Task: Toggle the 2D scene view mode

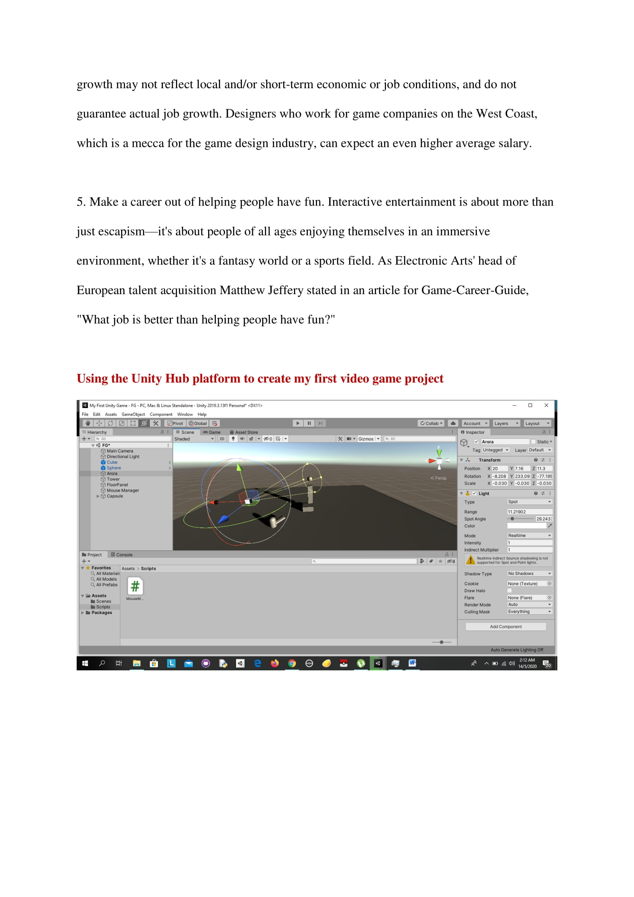Action: pyautogui.click(x=222, y=439)
